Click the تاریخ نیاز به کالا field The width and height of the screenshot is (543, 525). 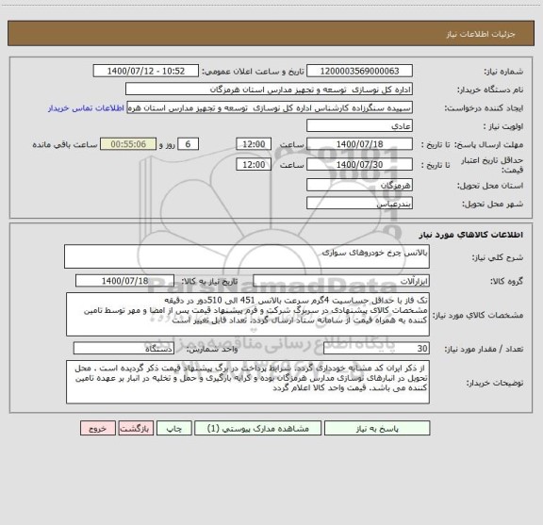[124, 281]
